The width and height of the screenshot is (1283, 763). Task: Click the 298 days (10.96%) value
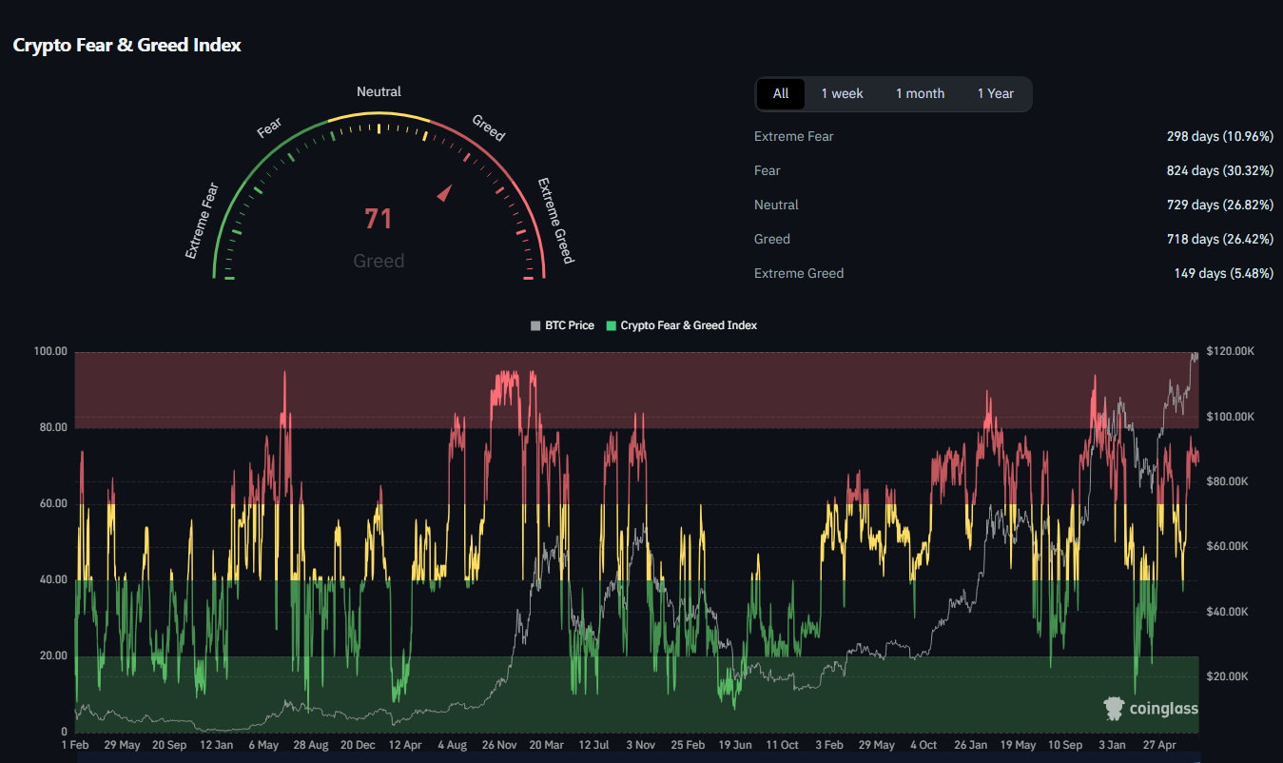[1220, 136]
